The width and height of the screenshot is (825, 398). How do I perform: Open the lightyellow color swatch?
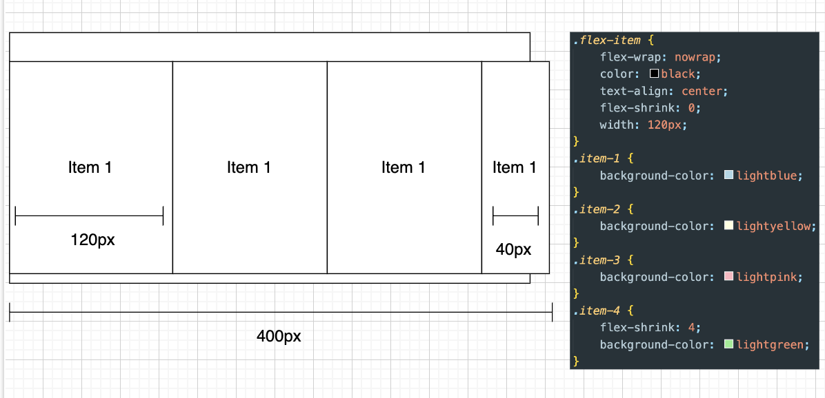click(728, 226)
